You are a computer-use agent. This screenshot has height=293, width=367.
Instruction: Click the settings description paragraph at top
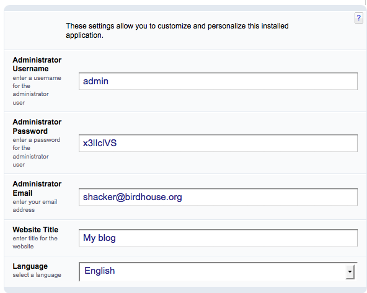click(x=177, y=30)
